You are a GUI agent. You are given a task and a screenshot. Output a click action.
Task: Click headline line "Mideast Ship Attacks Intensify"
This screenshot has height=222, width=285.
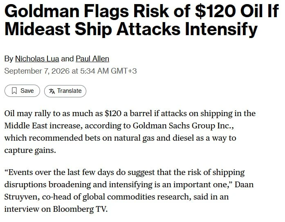(131, 29)
